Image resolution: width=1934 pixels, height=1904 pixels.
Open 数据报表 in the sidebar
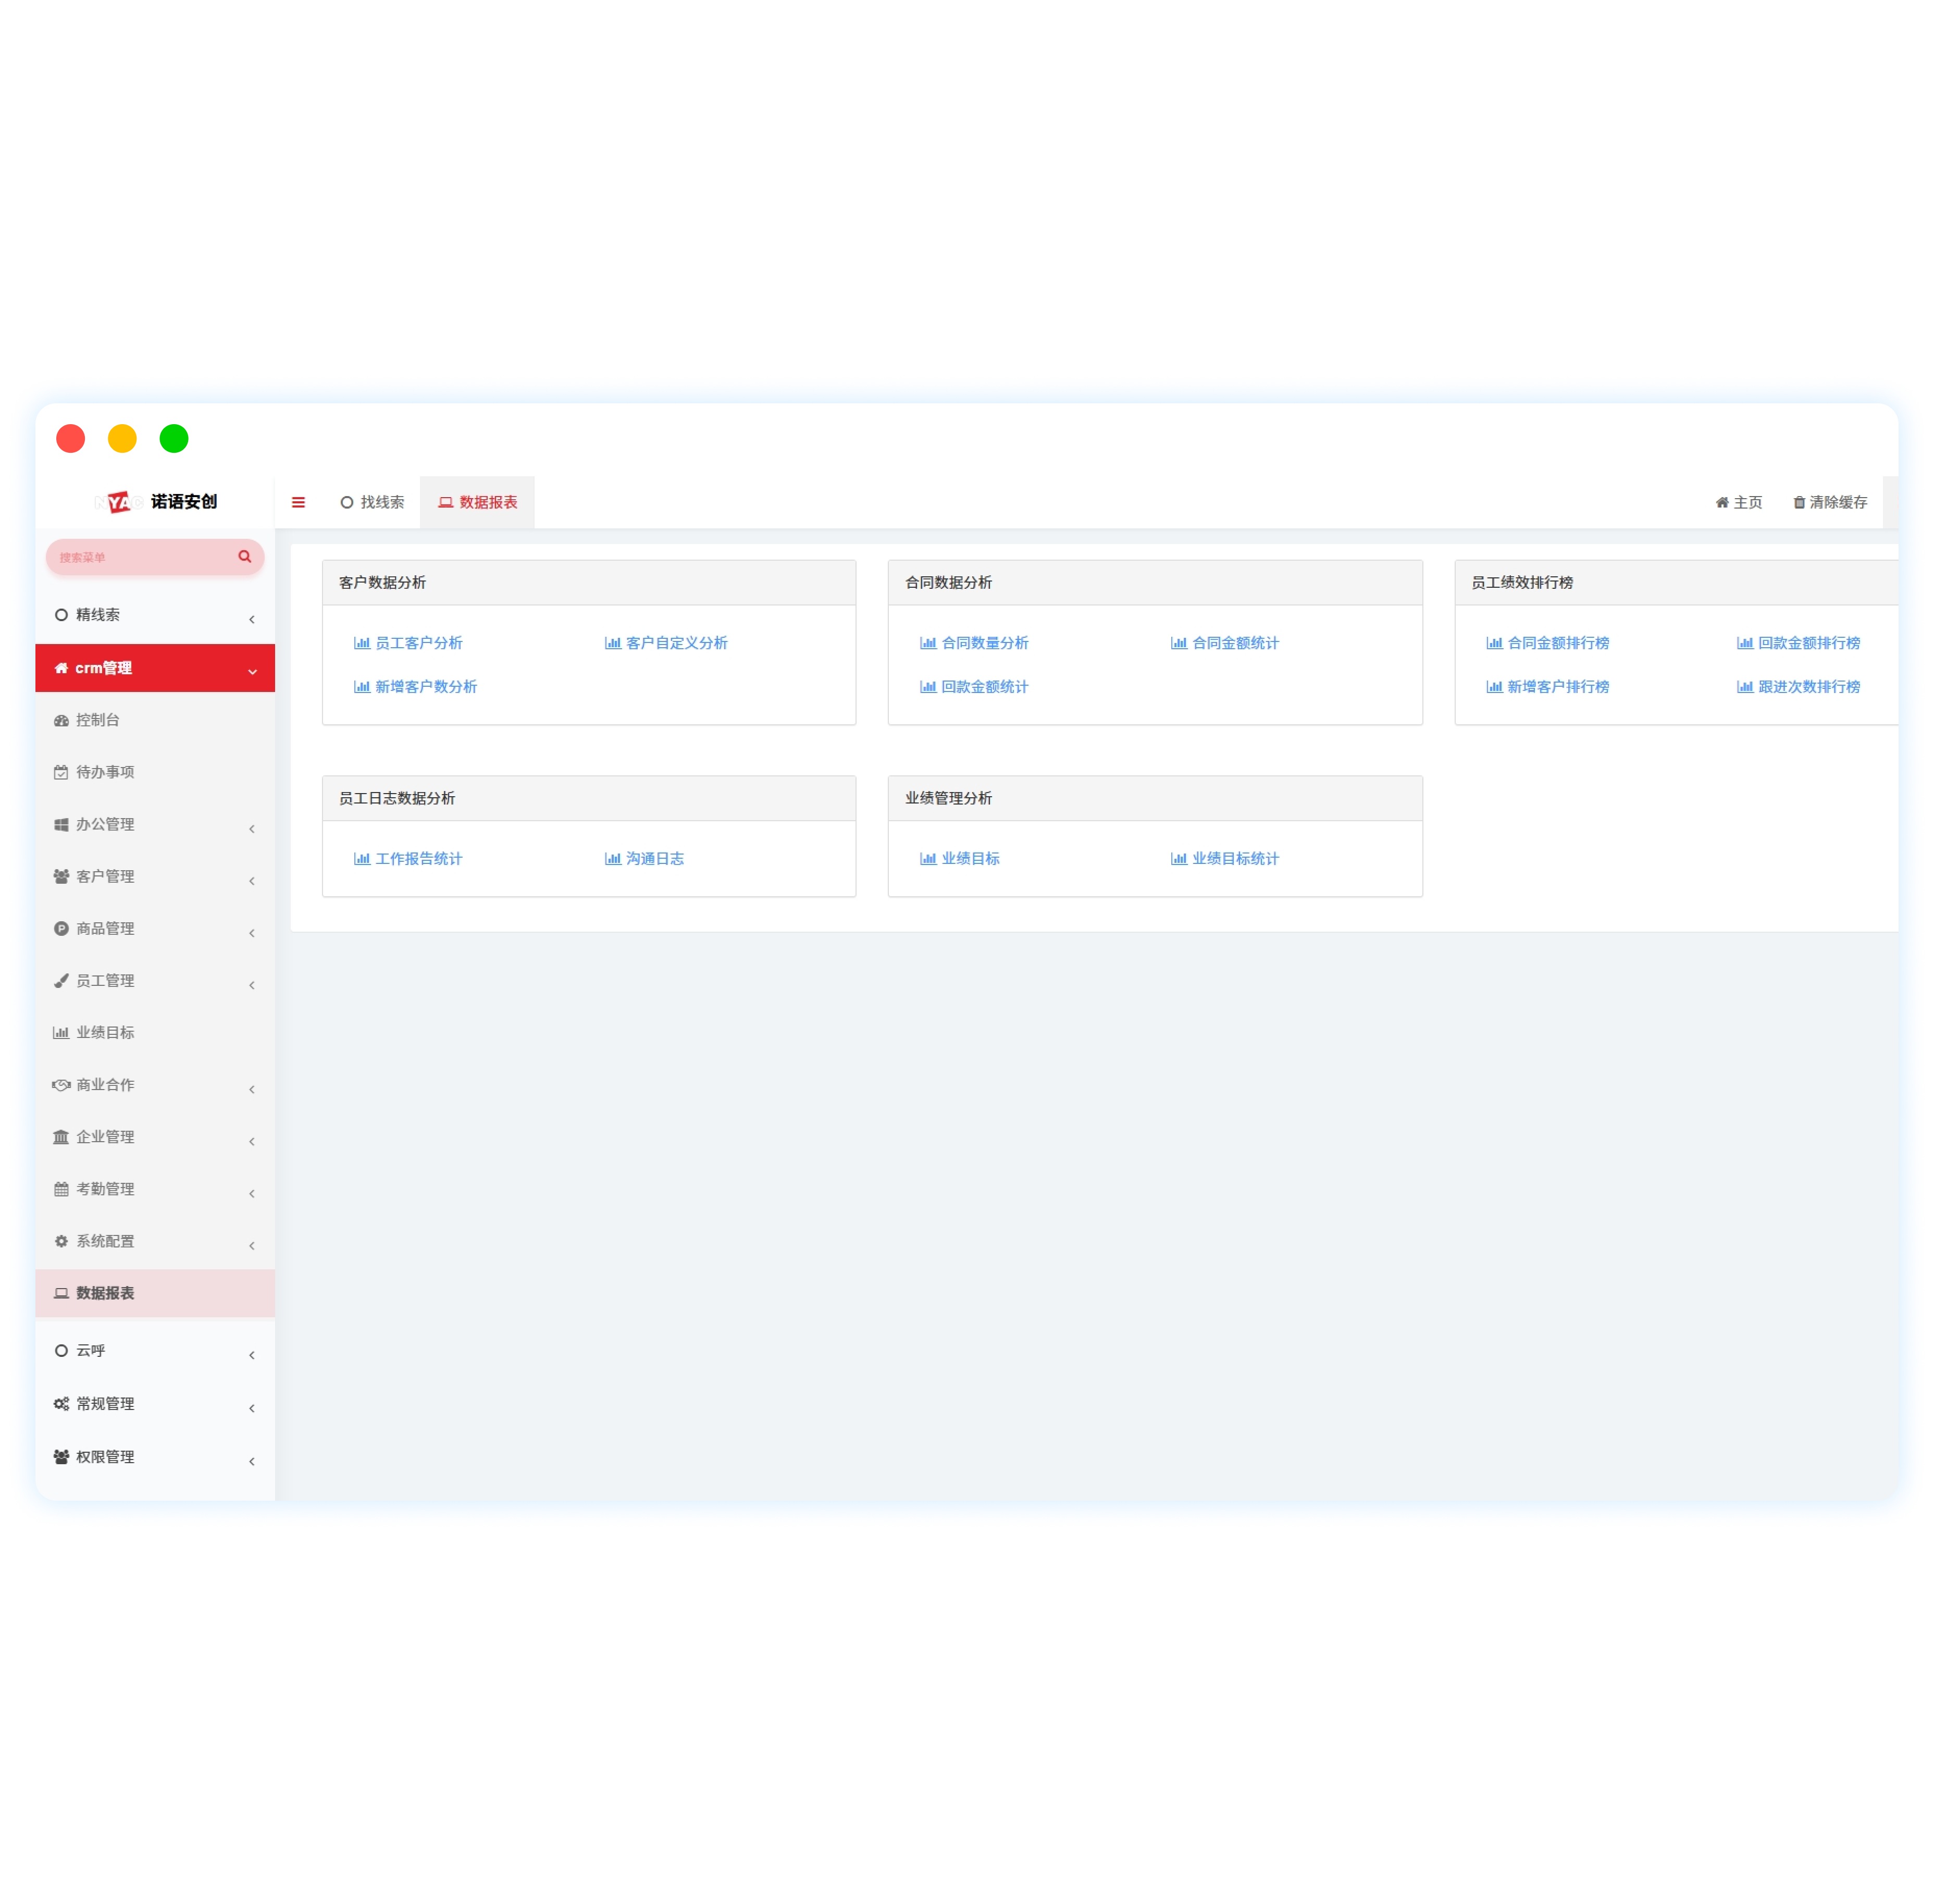point(105,1293)
